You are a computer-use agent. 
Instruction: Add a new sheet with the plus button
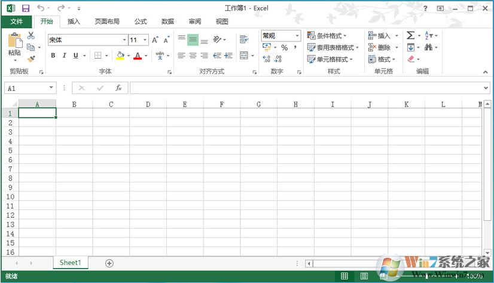[109, 263]
